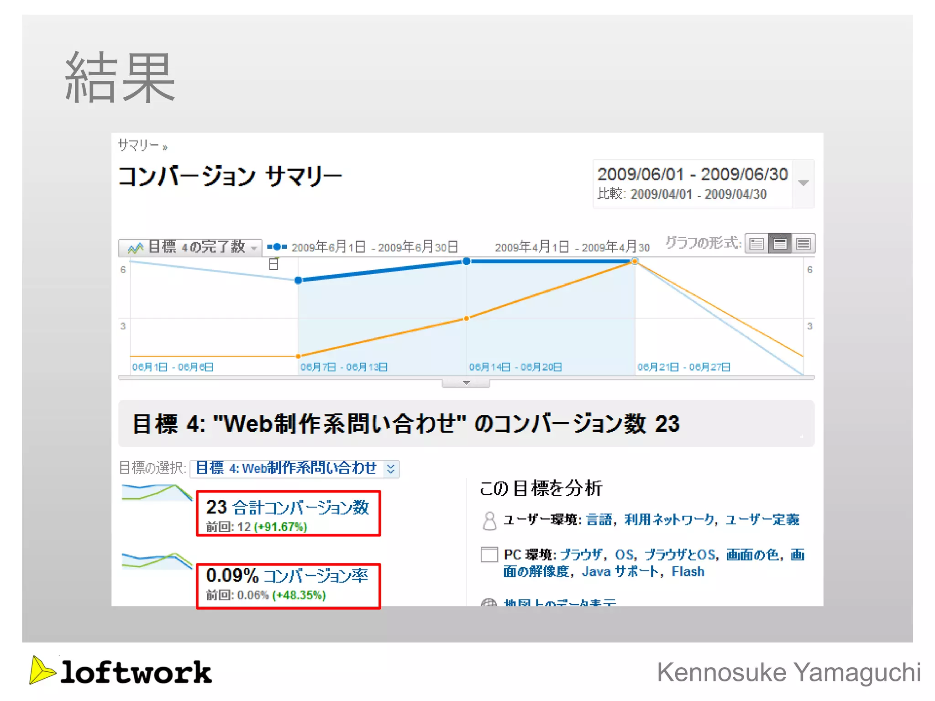935x701 pixels.
Task: Open the コンバージョン率 link
Action: coord(315,576)
